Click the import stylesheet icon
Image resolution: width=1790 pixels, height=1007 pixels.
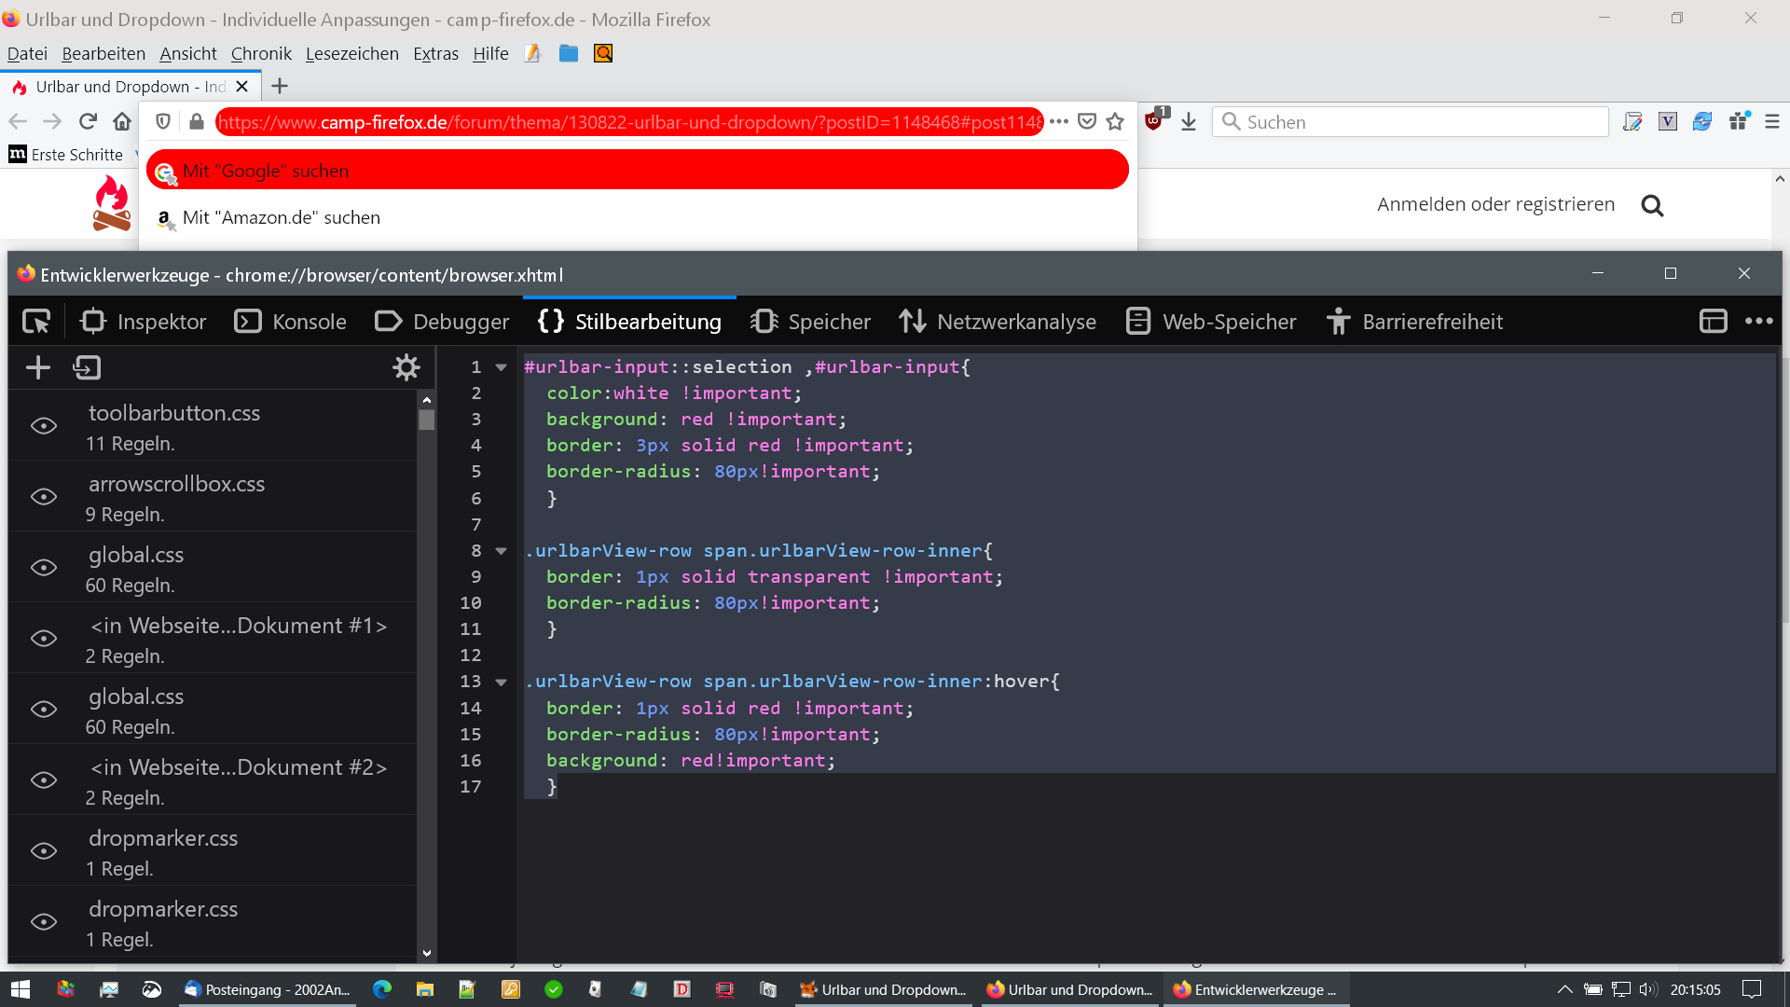click(87, 367)
